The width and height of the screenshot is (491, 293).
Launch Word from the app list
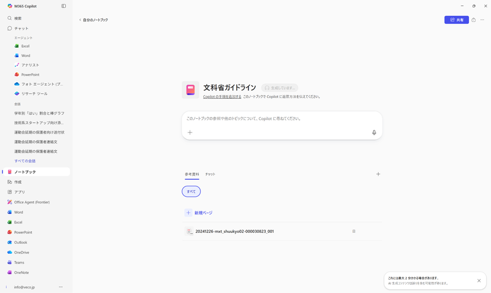36,212
